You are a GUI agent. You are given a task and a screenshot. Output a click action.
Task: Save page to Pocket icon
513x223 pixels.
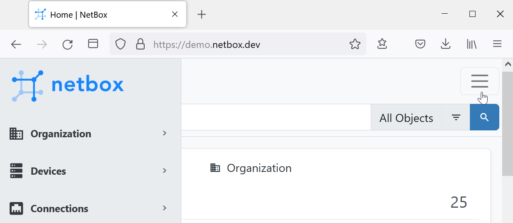tap(420, 44)
